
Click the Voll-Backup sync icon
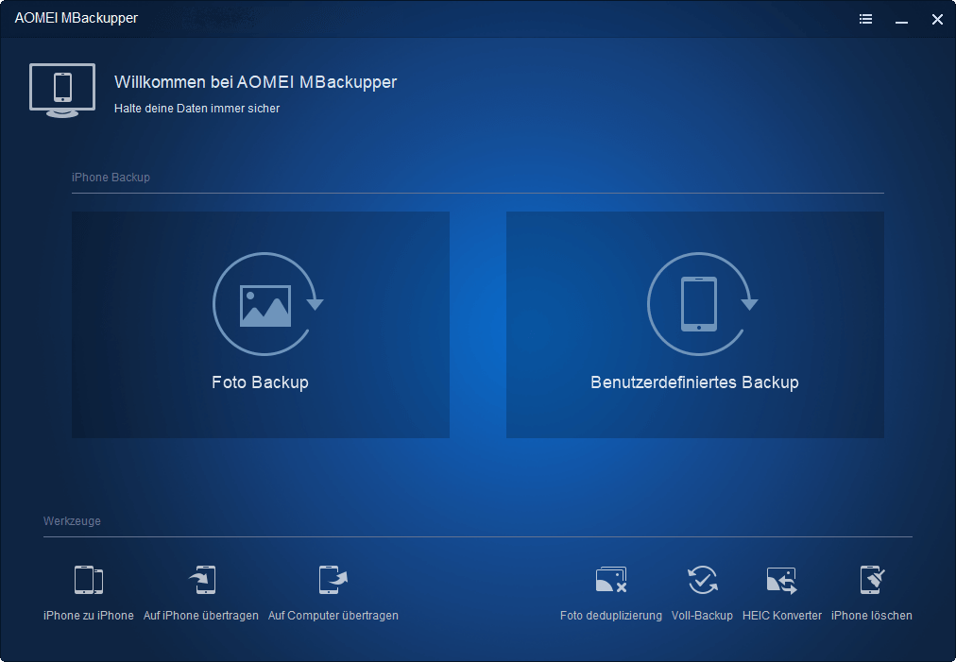coord(703,580)
